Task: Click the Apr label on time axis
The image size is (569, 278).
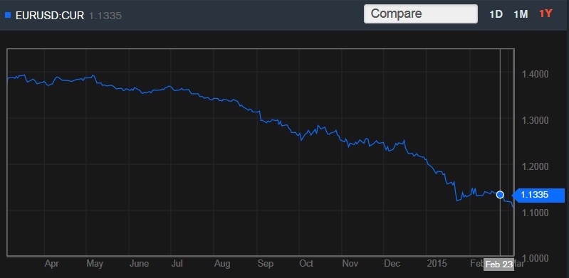Action: point(52,264)
